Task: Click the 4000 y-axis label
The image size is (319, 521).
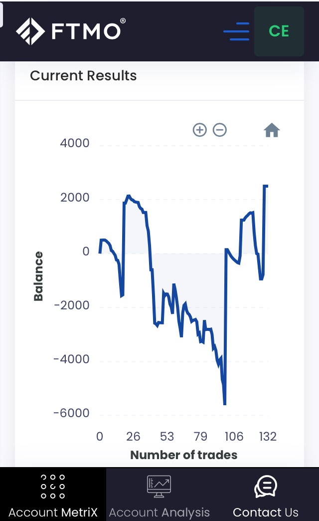Action: tap(75, 143)
